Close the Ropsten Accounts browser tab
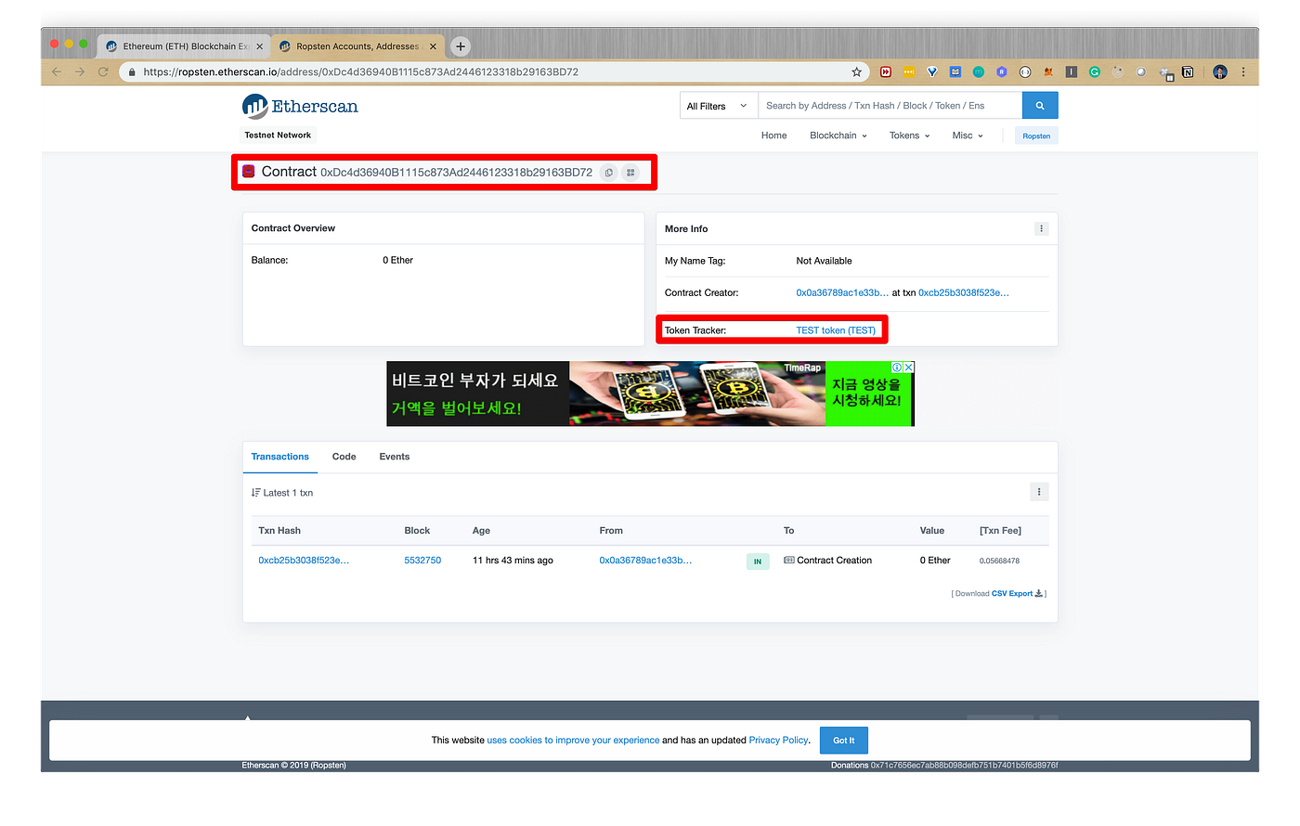Image resolution: width=1300 pixels, height=826 pixels. click(x=433, y=46)
